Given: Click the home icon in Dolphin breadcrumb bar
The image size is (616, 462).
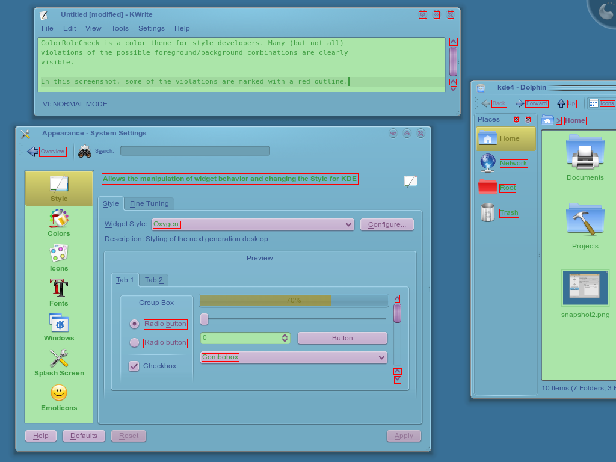Looking at the screenshot, I should pos(547,120).
